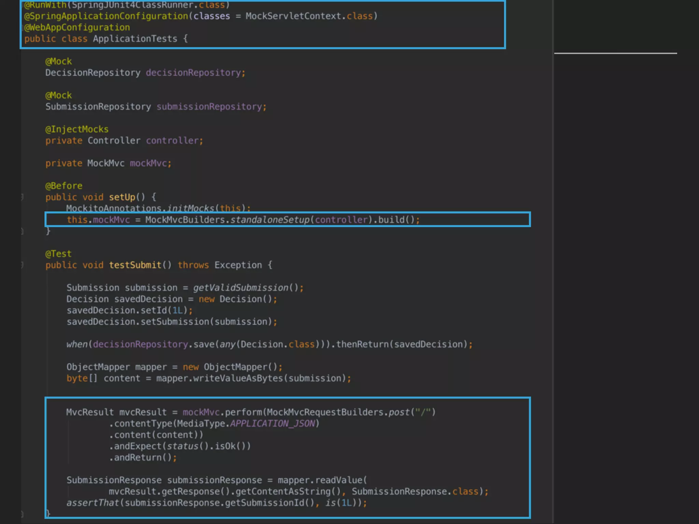
Task: Click the thenReturn method call
Action: (x=362, y=344)
